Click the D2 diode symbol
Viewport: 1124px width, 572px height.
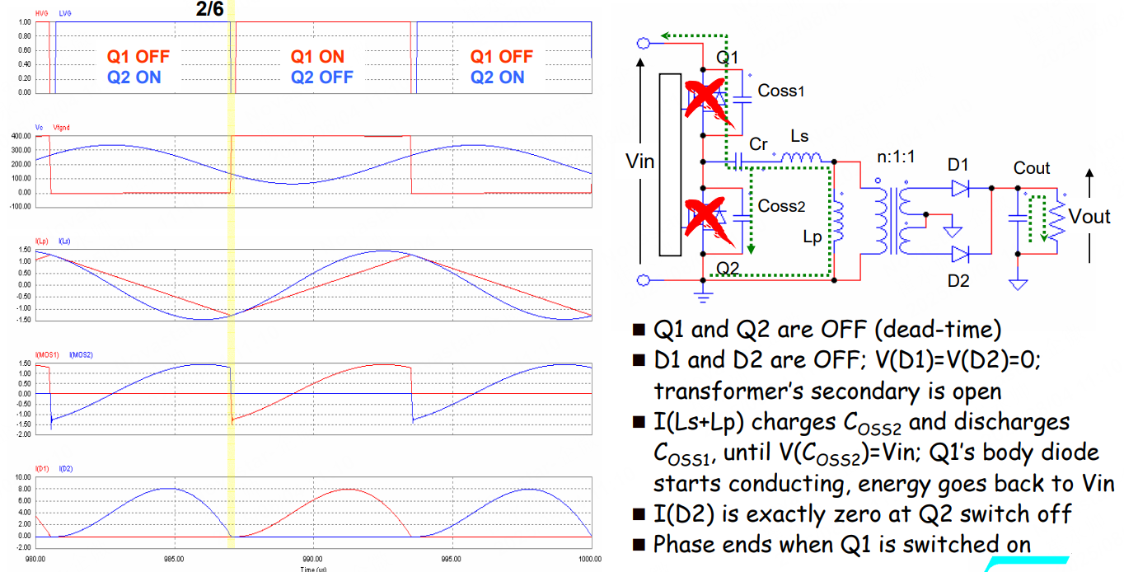(961, 255)
